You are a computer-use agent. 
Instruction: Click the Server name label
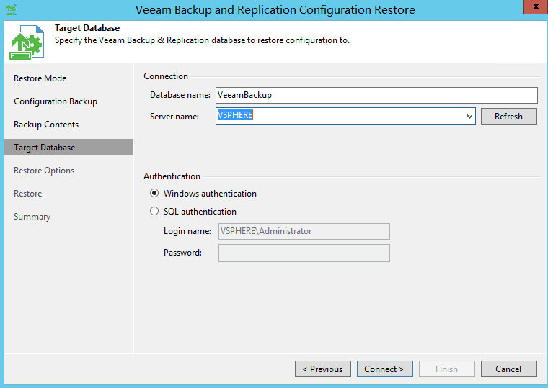point(174,117)
